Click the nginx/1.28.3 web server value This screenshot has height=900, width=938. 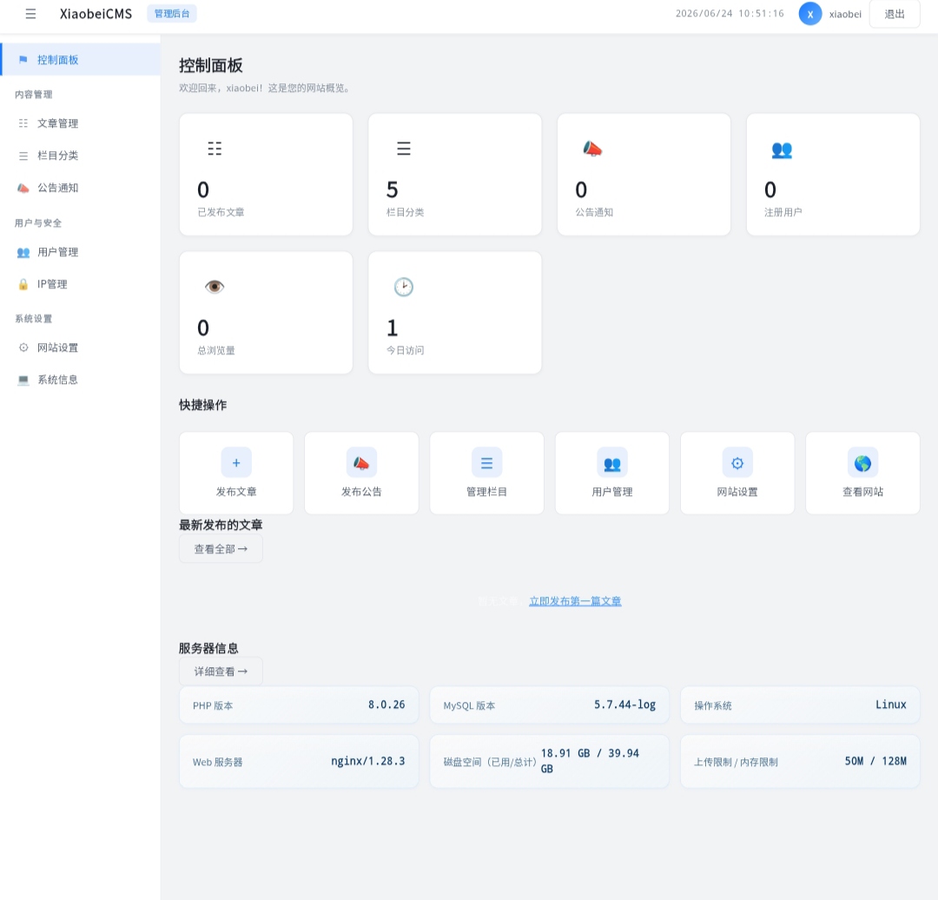coord(368,761)
